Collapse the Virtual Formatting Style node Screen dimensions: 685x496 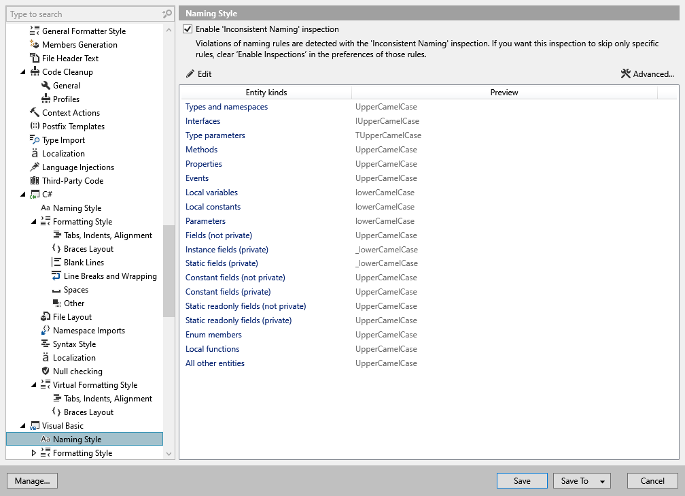[x=33, y=384]
